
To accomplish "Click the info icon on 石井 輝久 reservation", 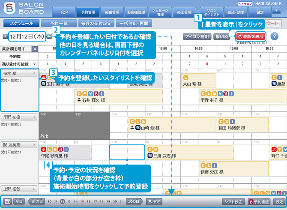I will coord(102,94).
